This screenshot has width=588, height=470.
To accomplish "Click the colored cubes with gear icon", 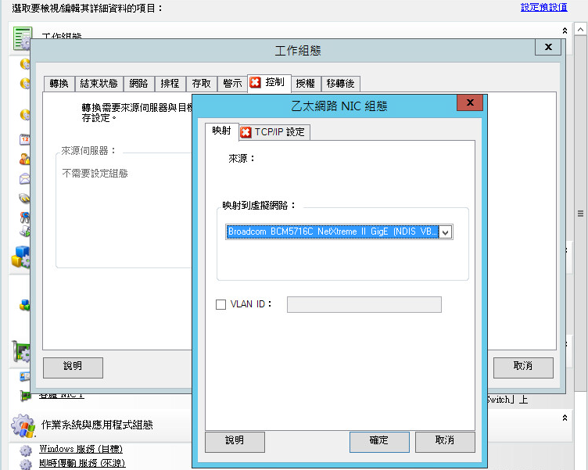I will coord(21,258).
